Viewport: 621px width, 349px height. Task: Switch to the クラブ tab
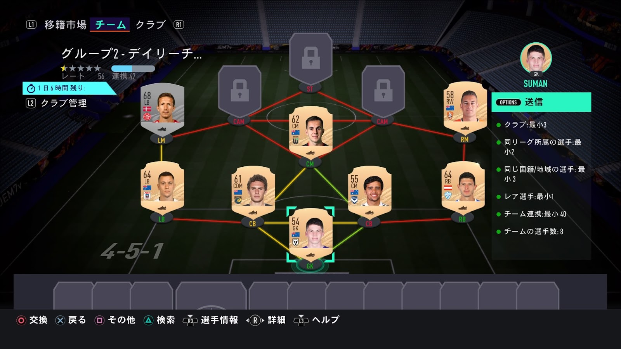(x=151, y=25)
